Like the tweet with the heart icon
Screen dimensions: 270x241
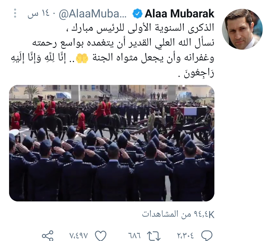pyautogui.click(x=101, y=235)
